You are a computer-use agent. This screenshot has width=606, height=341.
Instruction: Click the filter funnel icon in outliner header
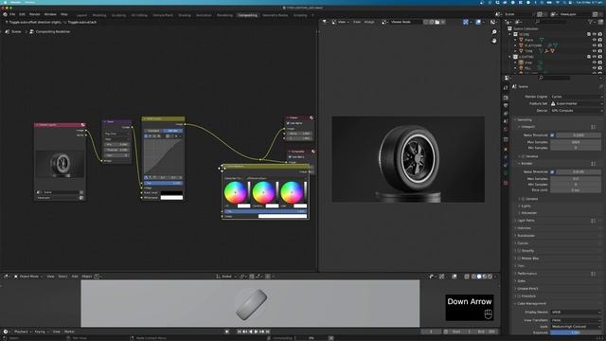click(590, 22)
